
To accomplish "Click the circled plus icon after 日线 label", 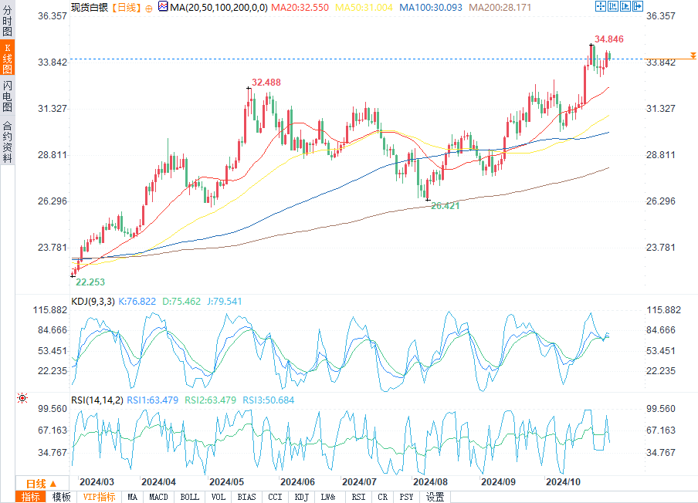I will [x=148, y=7].
